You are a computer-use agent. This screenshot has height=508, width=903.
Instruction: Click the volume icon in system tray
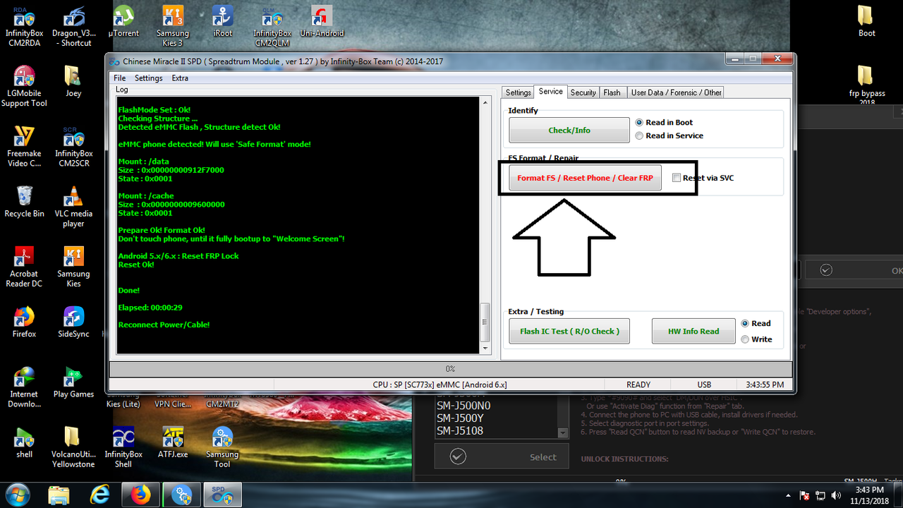coord(836,495)
